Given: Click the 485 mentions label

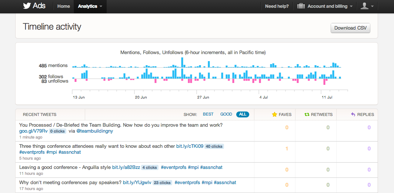Looking at the screenshot, I should tap(53, 66).
